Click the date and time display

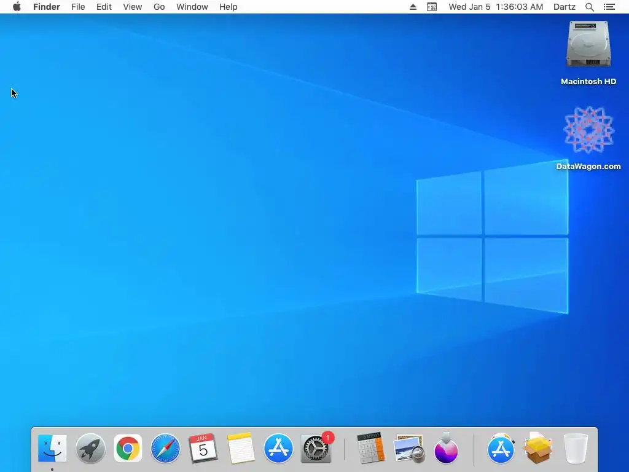pos(496,7)
